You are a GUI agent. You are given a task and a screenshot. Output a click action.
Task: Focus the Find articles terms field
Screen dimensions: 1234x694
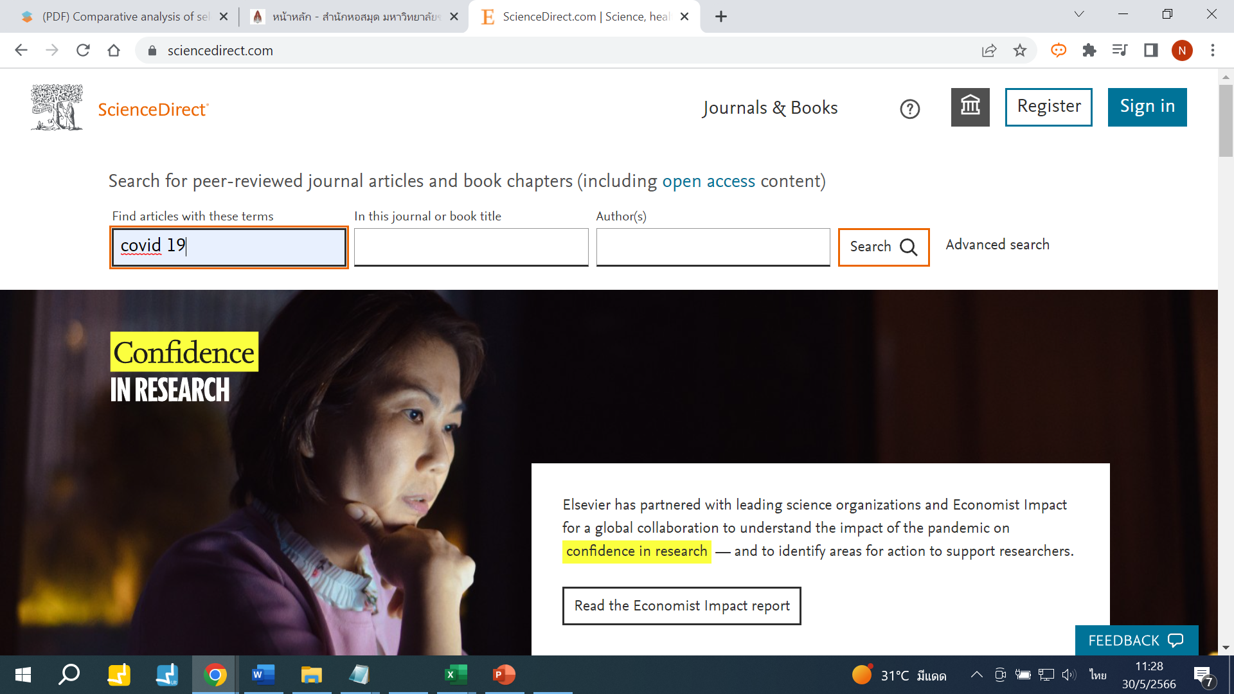tap(229, 247)
